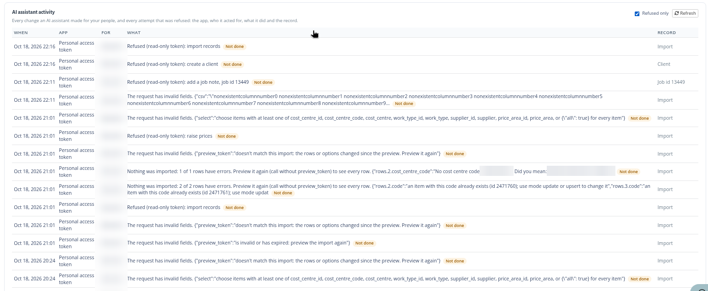Click the WHEN column header
Viewport: 708px width, 291px height.
(x=21, y=33)
